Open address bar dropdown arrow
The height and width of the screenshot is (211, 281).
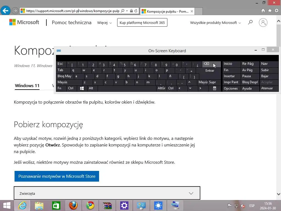click(x=127, y=11)
